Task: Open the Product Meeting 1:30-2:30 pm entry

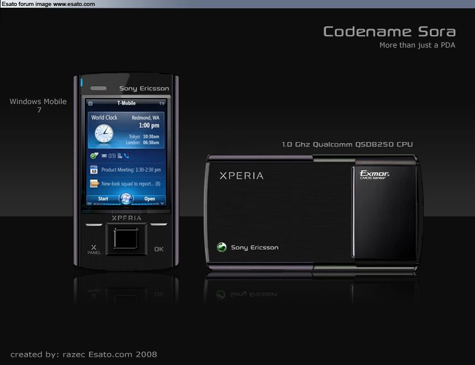Action: point(131,170)
